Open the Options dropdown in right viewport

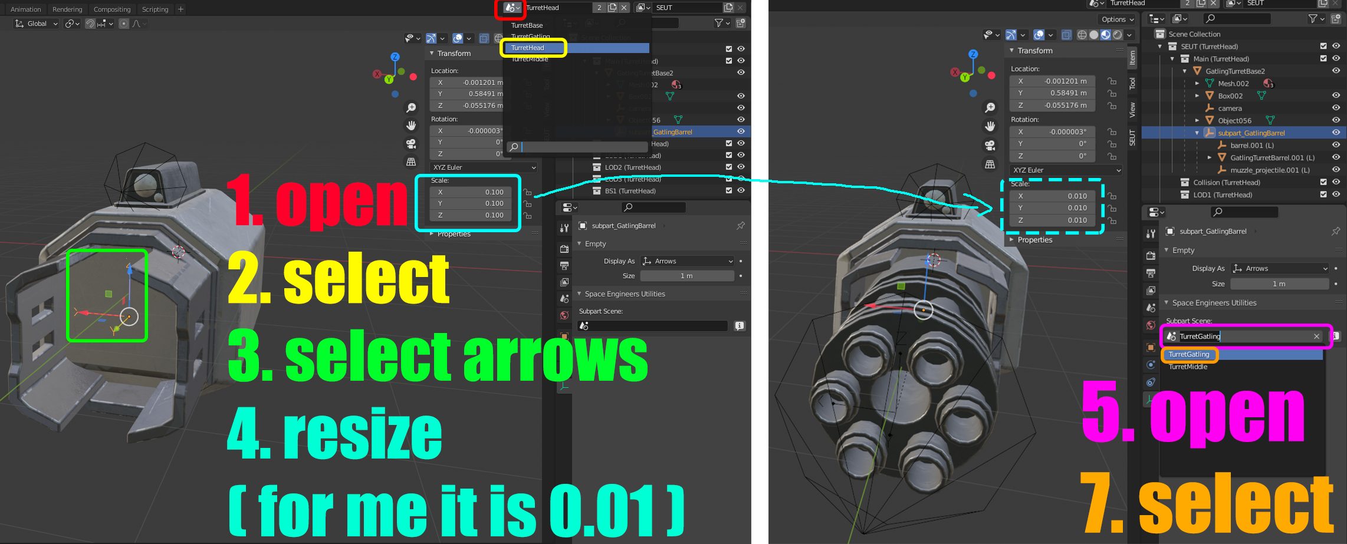pos(1118,19)
